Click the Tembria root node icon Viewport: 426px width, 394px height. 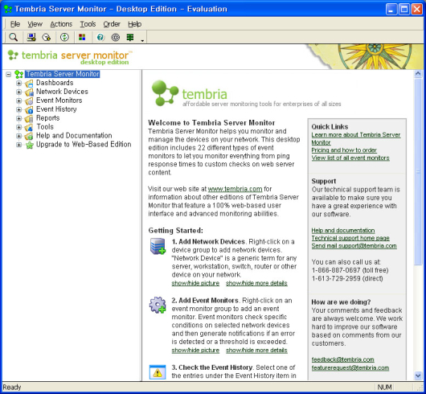point(18,74)
